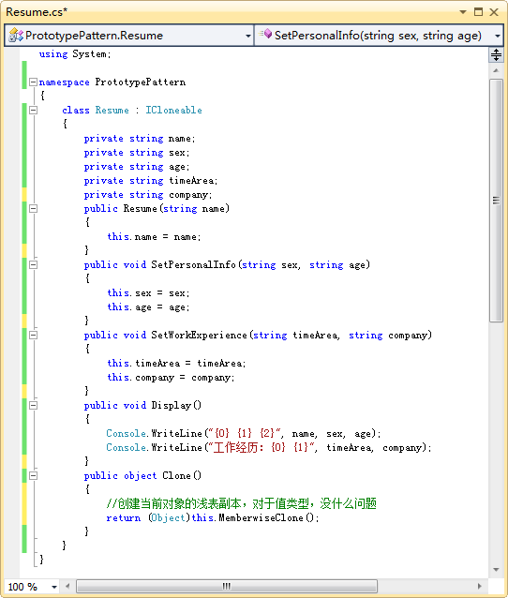The image size is (508, 598).
Task: Click 'private string timeArea;' field declaration
Action: [x=151, y=180]
